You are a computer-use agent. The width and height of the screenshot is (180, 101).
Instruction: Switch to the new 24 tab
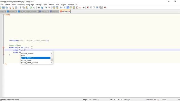click(44, 12)
